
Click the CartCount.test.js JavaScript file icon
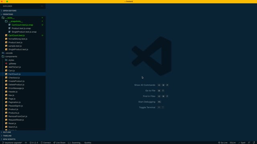point(6,36)
